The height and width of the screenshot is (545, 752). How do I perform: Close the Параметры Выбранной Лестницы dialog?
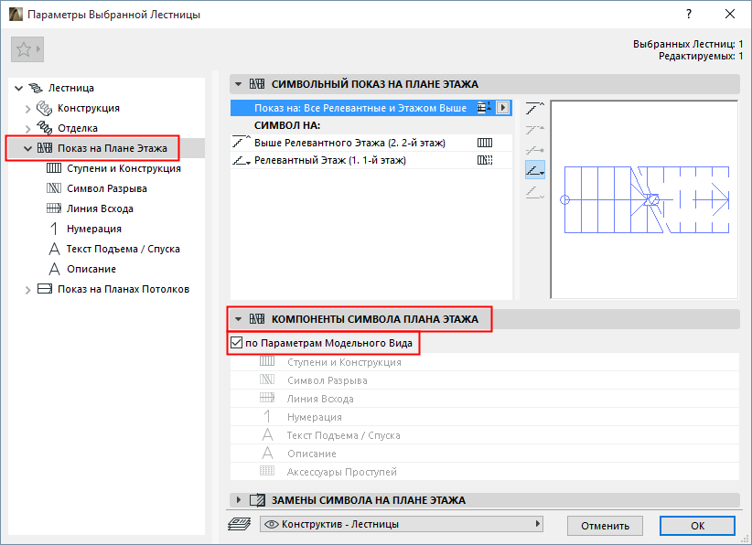pos(730,15)
